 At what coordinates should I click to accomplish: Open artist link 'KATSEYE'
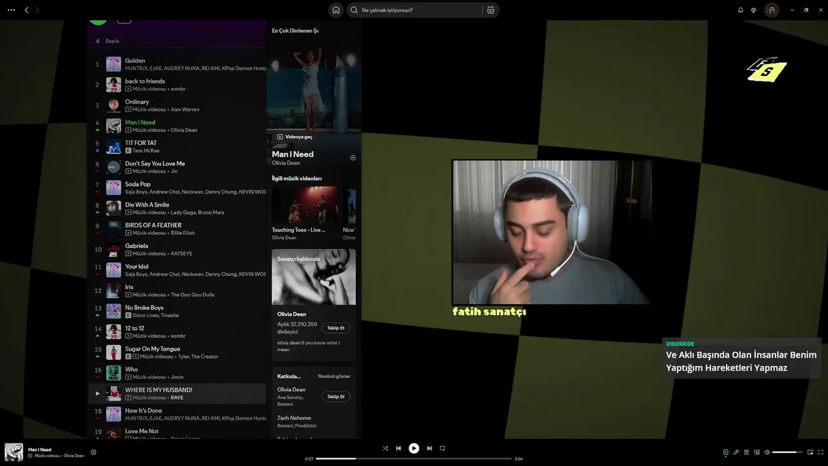point(181,254)
